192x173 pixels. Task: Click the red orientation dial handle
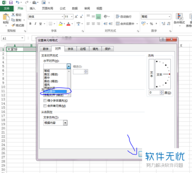coord(169,74)
